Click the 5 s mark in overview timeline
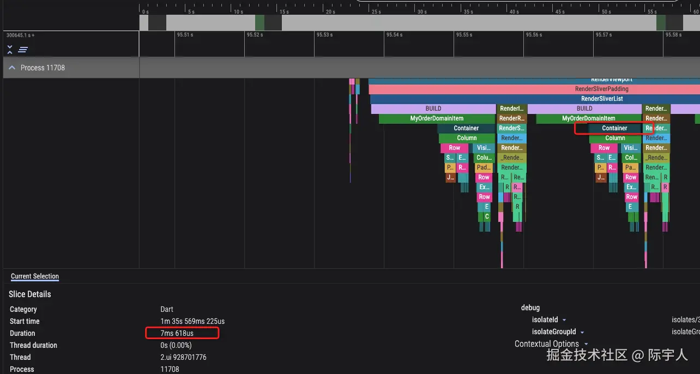700x374 pixels. pos(191,11)
